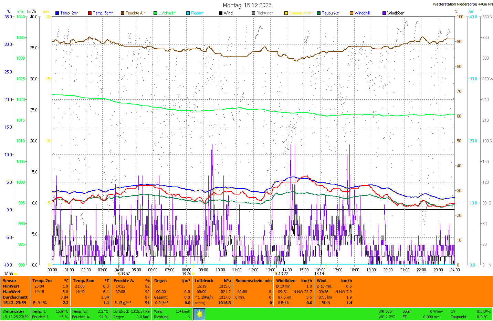This screenshot has height=321, width=493.
Task: Click the blue Temp. 2m legend swatch
Action: (57, 13)
